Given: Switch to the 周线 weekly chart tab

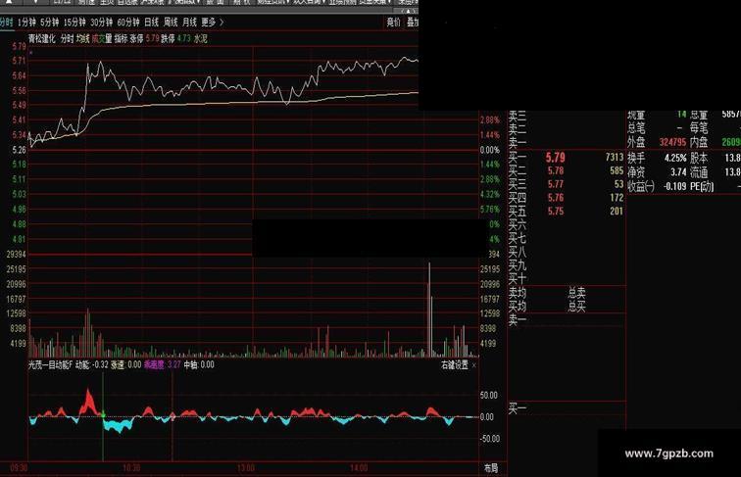Looking at the screenshot, I should click(171, 23).
